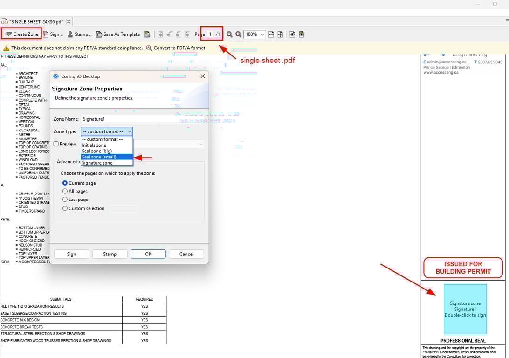Close the SINGLE SHEET_24X36.pdf tab
The width and height of the screenshot is (509, 358).
click(68, 21)
